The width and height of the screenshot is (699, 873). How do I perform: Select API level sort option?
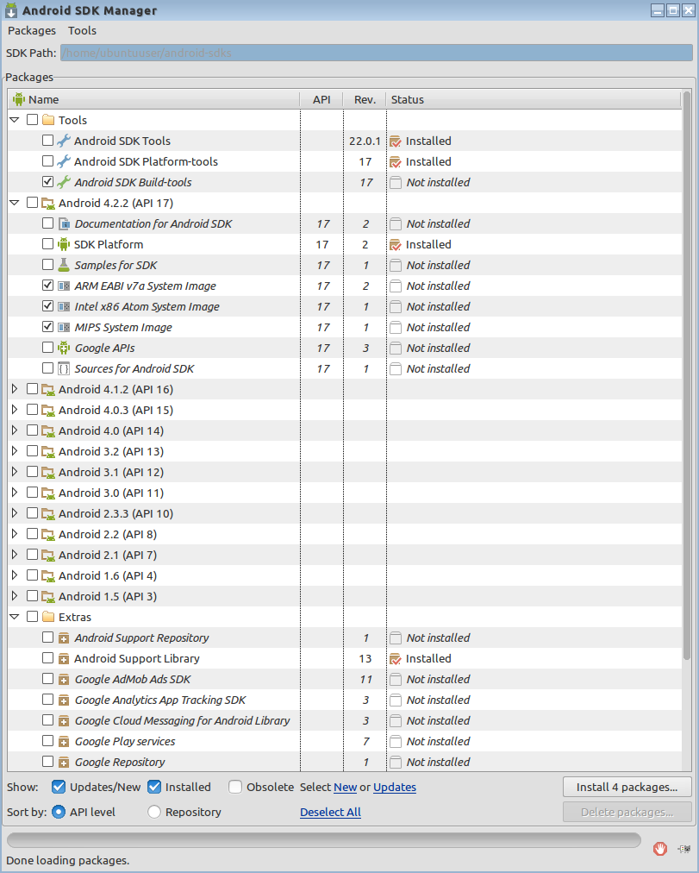click(x=58, y=813)
